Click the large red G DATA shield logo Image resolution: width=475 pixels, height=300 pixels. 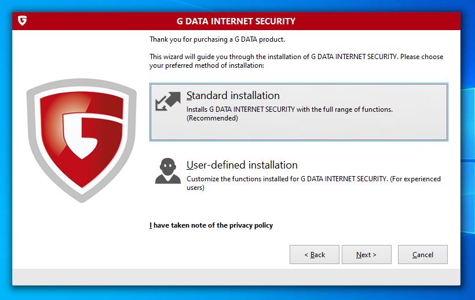tap(82, 141)
